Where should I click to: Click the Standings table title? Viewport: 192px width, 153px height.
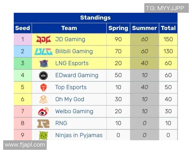(x=95, y=18)
